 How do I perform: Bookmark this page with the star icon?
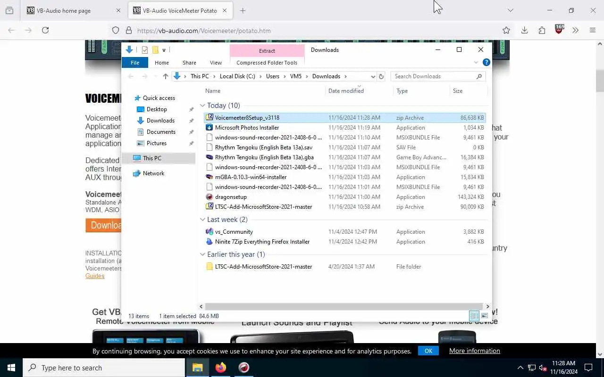click(506, 30)
